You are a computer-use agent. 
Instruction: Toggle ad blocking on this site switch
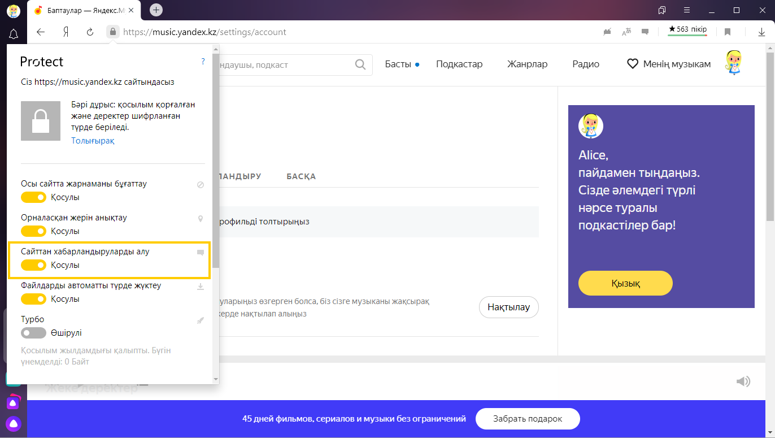(33, 197)
